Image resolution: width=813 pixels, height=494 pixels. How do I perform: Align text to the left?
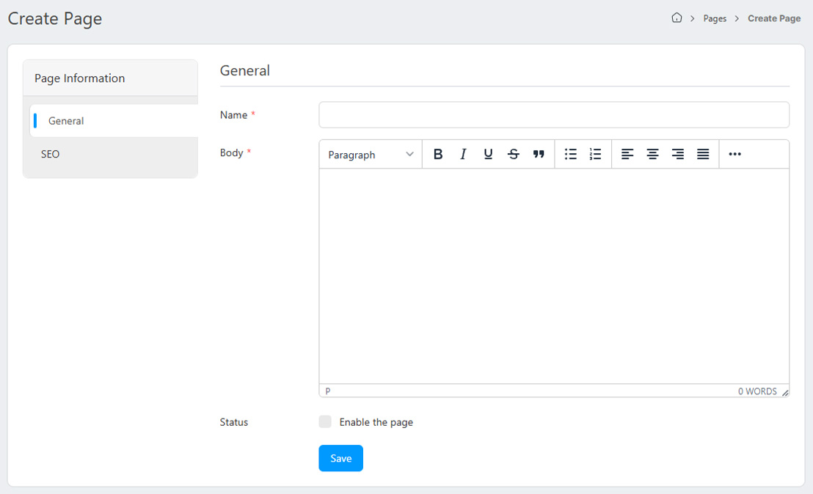[x=627, y=154]
